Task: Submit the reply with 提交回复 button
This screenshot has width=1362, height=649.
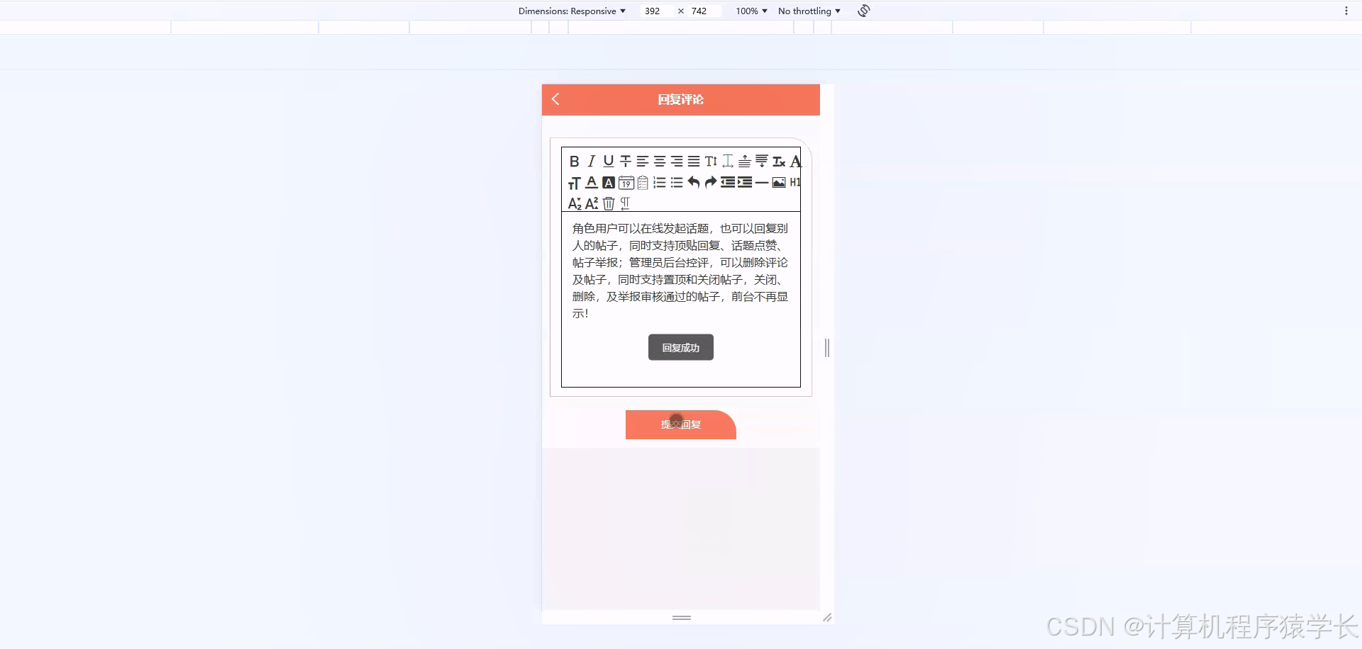Action: pyautogui.click(x=680, y=424)
